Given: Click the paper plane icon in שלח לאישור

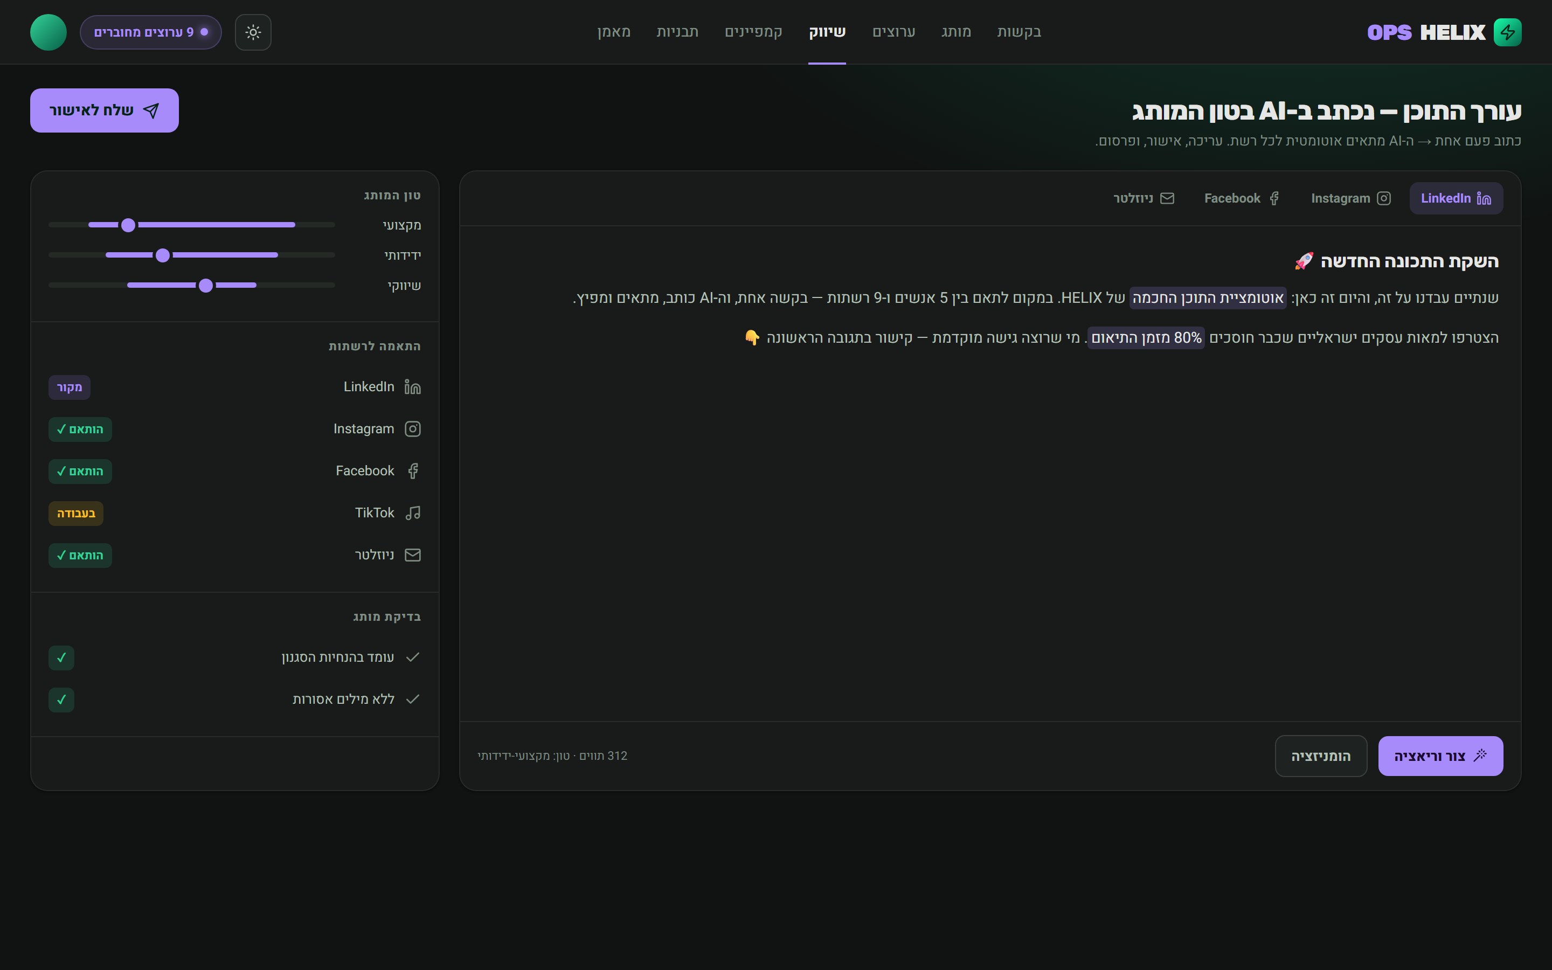Looking at the screenshot, I should tap(151, 111).
